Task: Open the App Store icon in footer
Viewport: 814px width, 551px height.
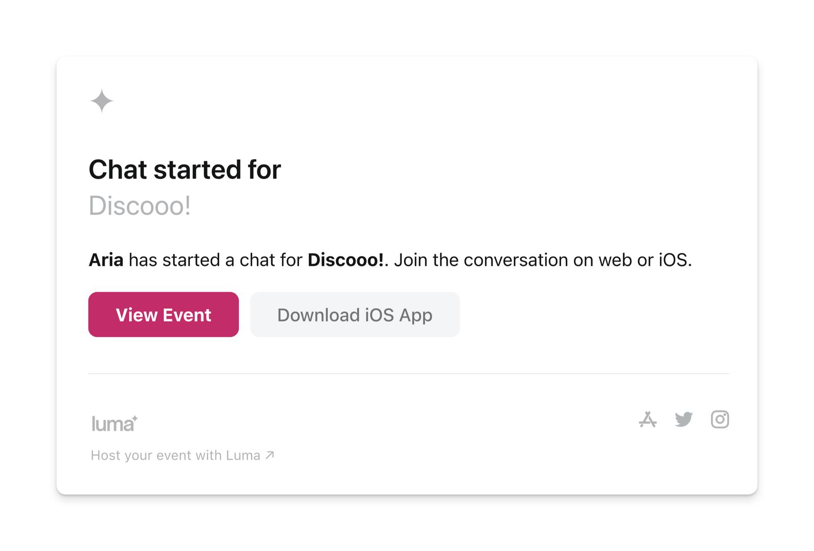Action: click(648, 420)
